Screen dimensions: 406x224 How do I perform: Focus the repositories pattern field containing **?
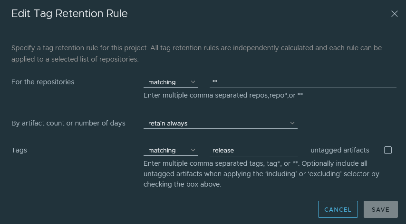(x=303, y=82)
